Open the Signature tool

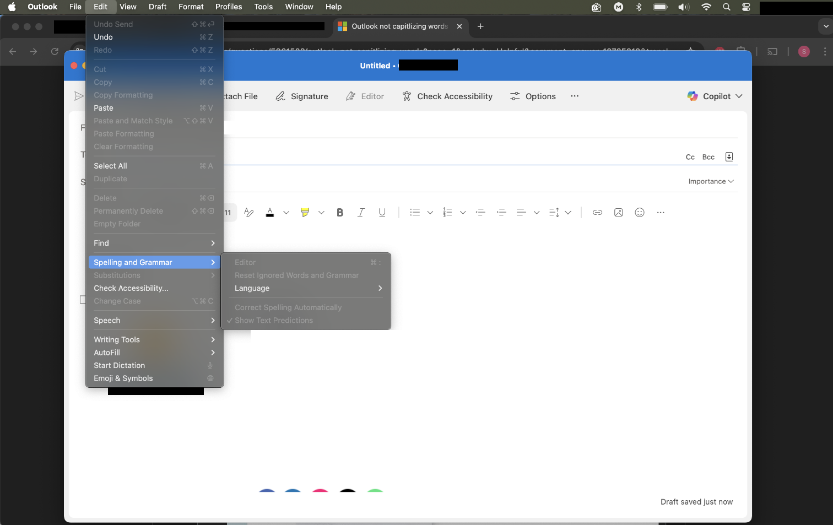[302, 96]
